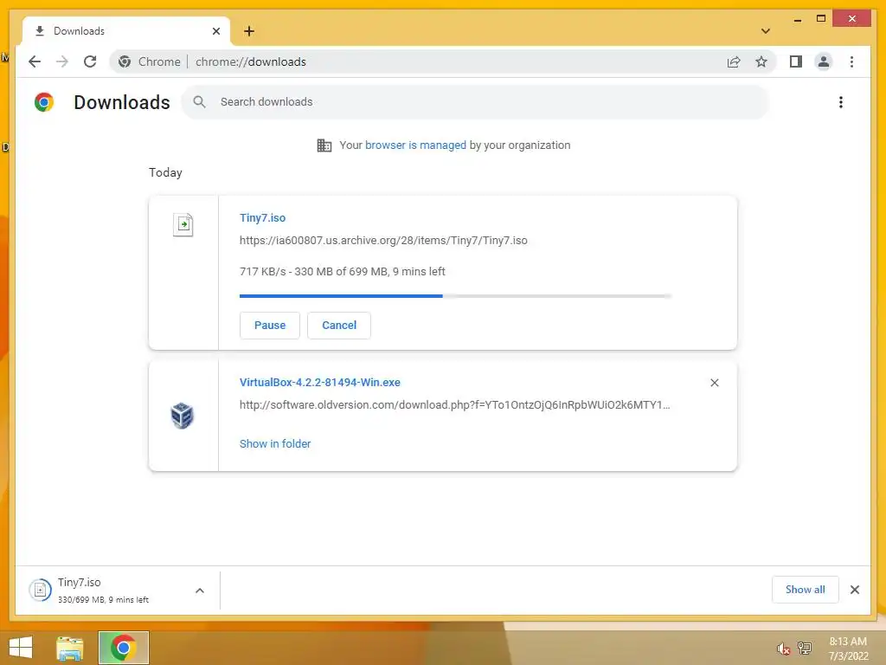
Task: Open the Tiny7.iso file link
Action: [x=262, y=217]
